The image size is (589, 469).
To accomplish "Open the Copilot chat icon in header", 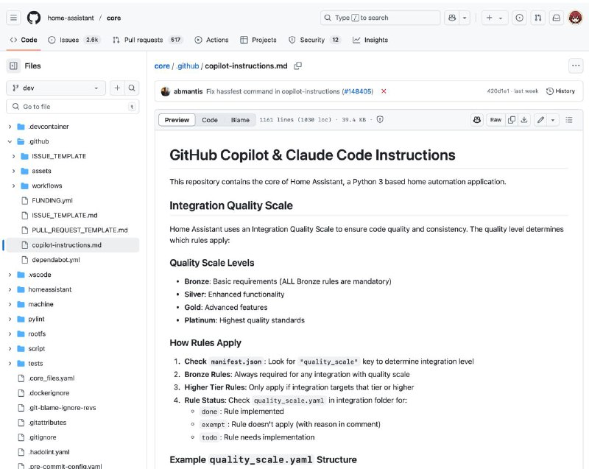I will pyautogui.click(x=452, y=18).
